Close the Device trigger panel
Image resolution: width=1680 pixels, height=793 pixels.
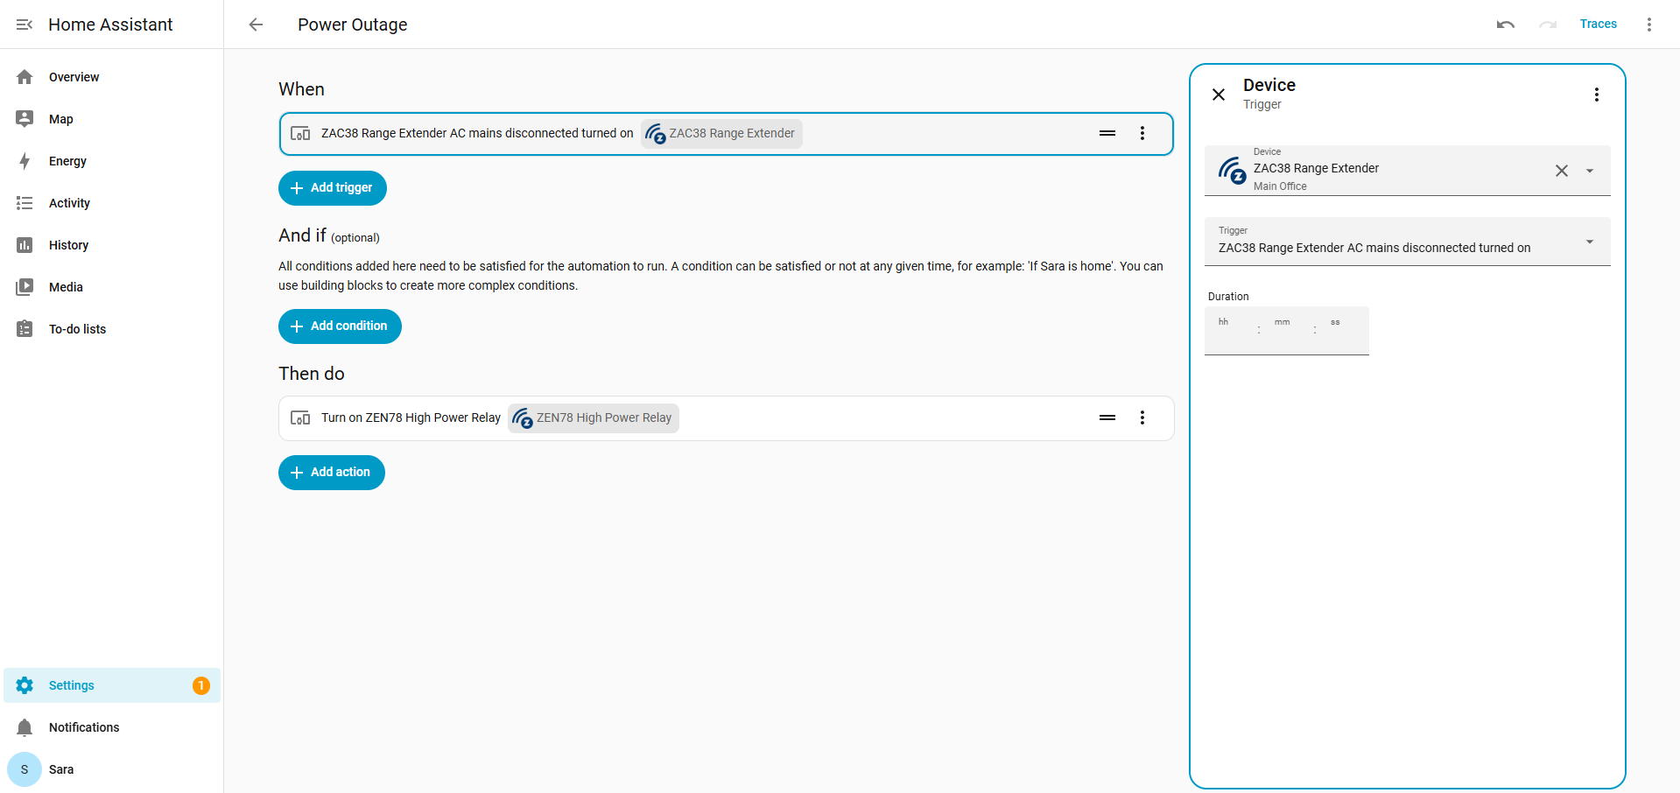pyautogui.click(x=1219, y=95)
